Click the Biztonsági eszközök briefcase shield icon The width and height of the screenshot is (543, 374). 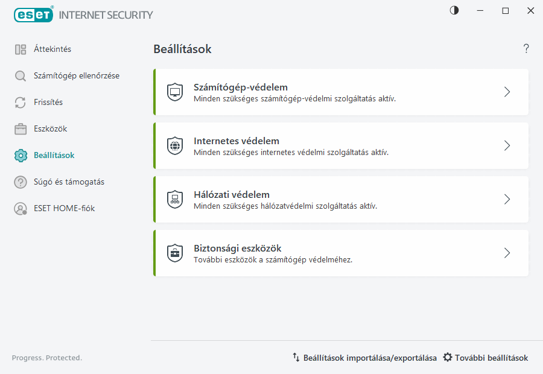(x=175, y=253)
